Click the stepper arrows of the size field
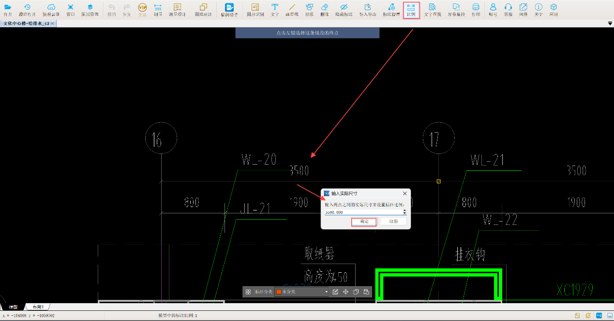Screen dimensions: 614x321 404,212
